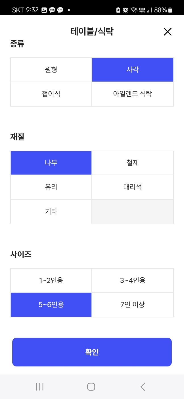The height and width of the screenshot is (399, 184).
Task: Select the 원형 table type filter
Action: coord(51,70)
